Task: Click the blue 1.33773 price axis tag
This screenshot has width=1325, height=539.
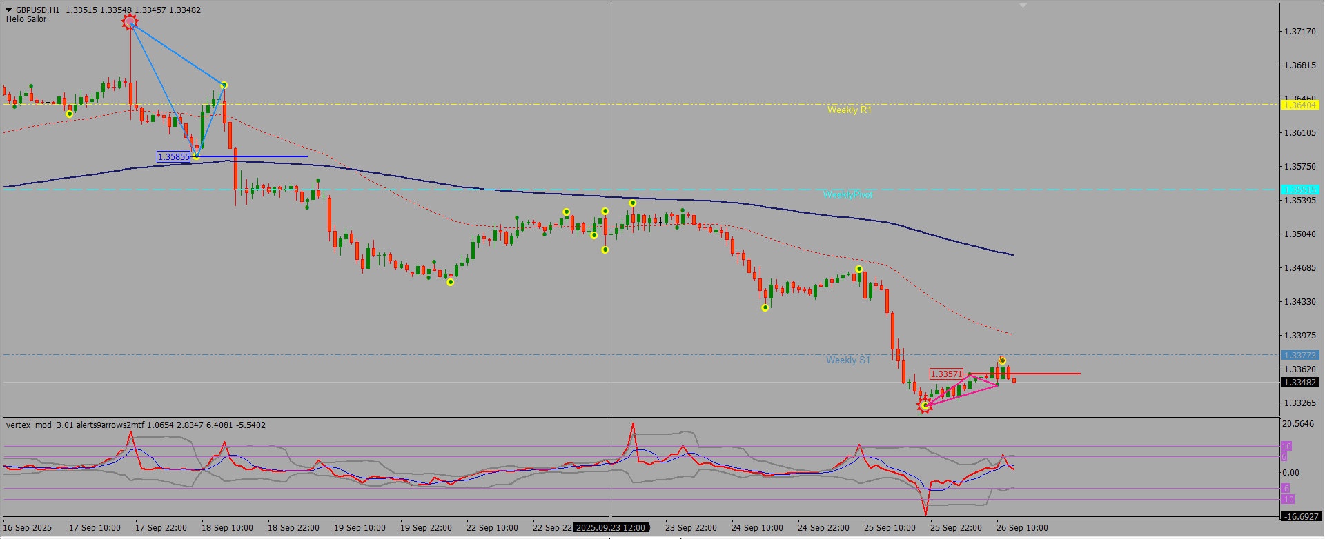Action: click(x=1300, y=356)
